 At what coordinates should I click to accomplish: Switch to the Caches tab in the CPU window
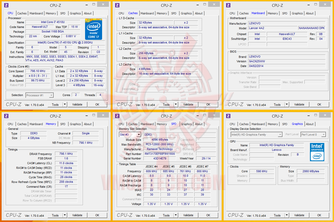[x=22, y=13]
